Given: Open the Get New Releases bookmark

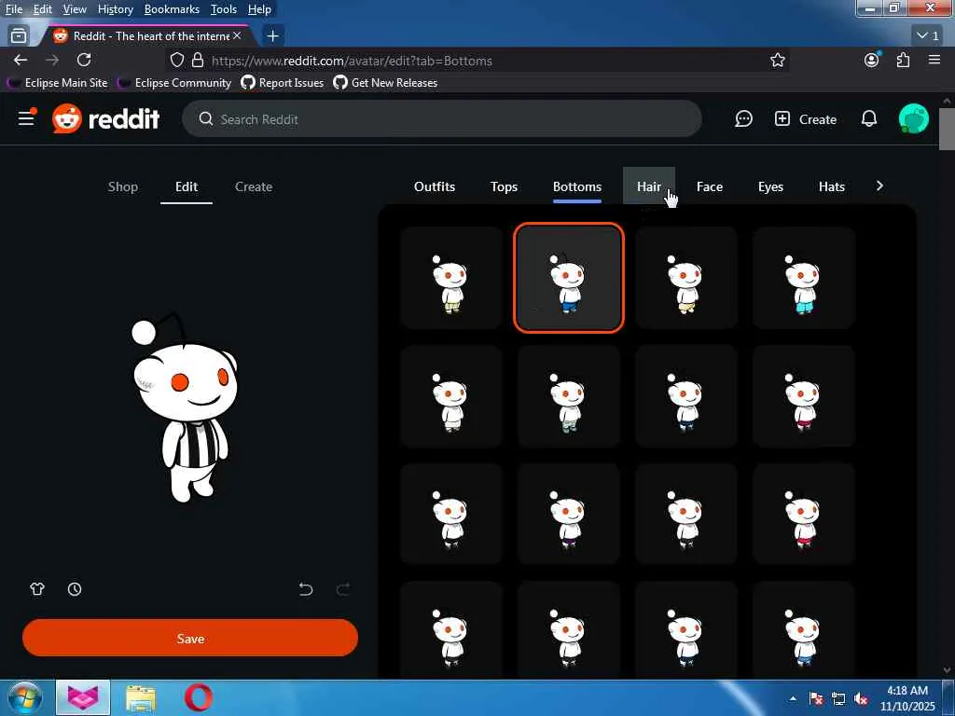Looking at the screenshot, I should pyautogui.click(x=385, y=82).
